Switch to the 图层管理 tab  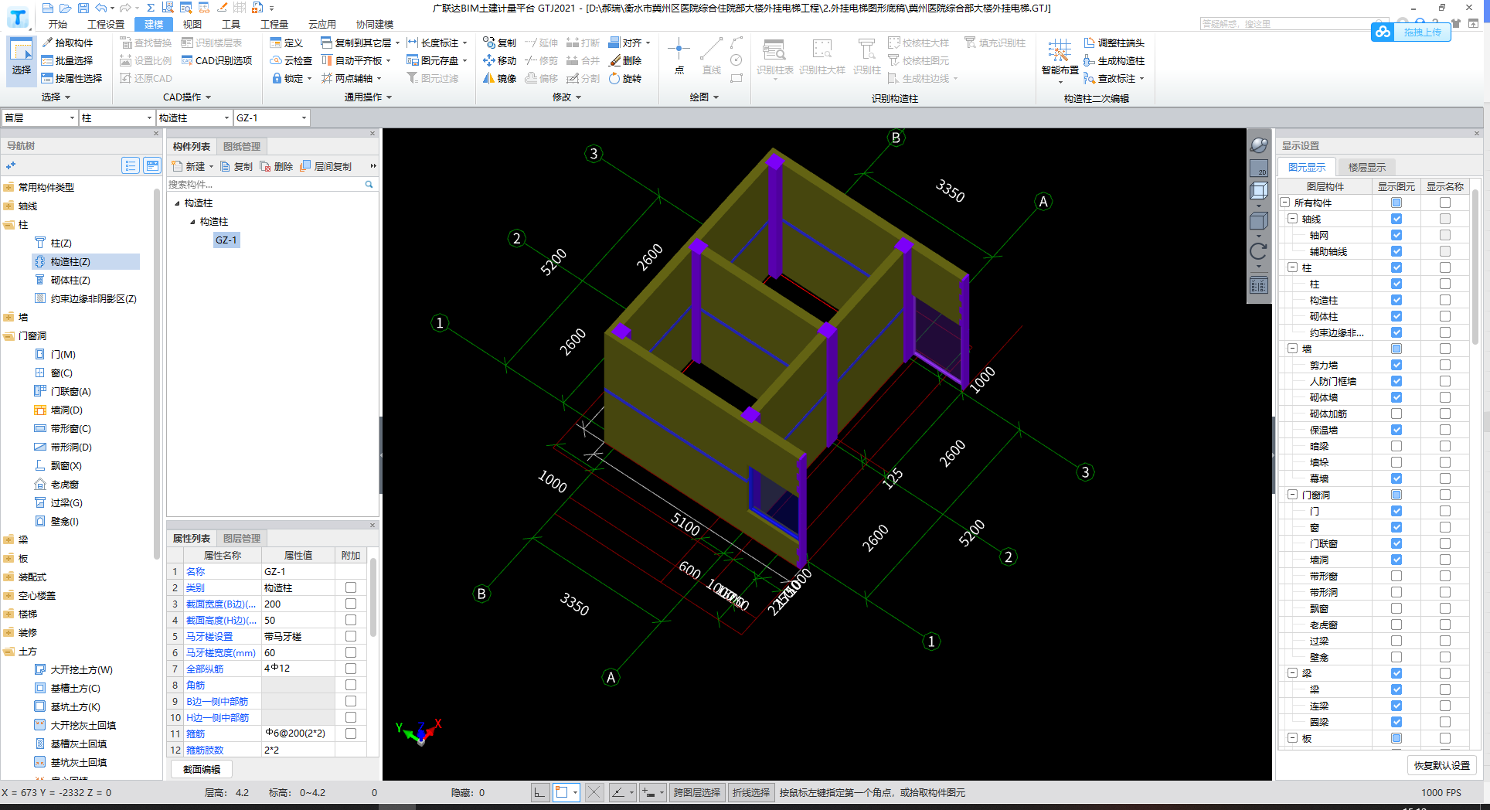click(x=242, y=538)
